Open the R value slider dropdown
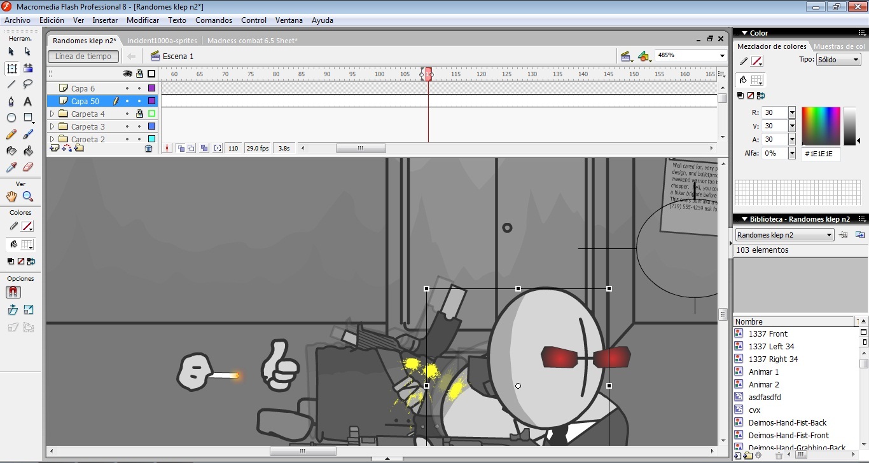This screenshot has height=463, width=869. pyautogui.click(x=792, y=112)
